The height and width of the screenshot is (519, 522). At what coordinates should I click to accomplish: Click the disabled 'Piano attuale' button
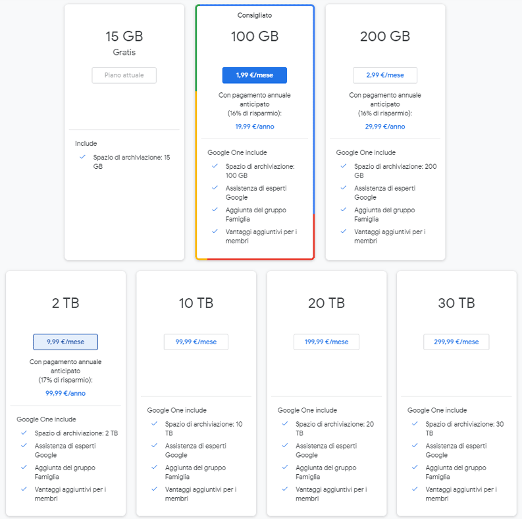coord(124,75)
